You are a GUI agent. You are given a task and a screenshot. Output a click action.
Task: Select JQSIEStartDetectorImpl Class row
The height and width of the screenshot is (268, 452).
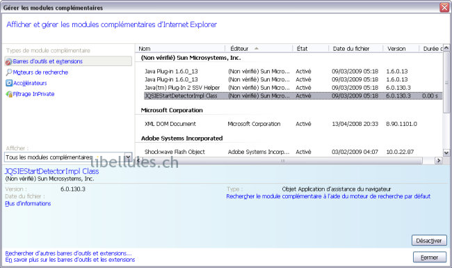coord(293,96)
